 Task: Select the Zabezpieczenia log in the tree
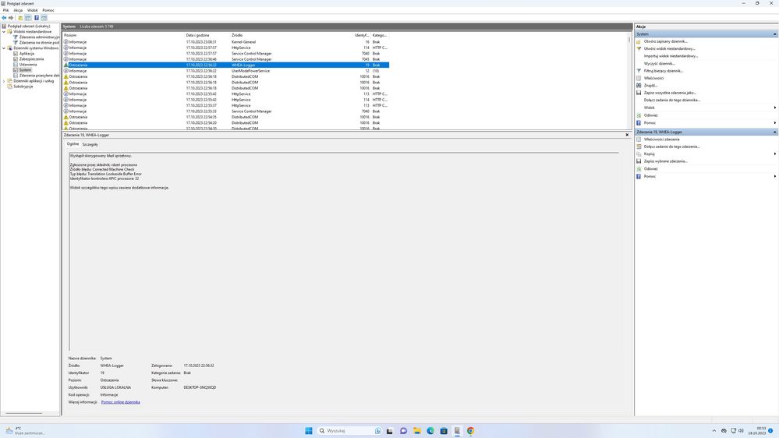[x=31, y=59]
